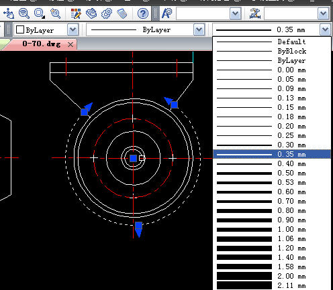Collapse the 0.35 mm lineweight dropdown arrow
The height and width of the screenshot is (290, 333).
(325, 29)
